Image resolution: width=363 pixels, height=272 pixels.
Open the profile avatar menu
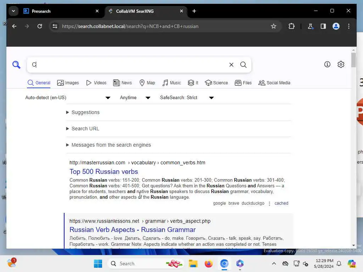[x=336, y=26]
